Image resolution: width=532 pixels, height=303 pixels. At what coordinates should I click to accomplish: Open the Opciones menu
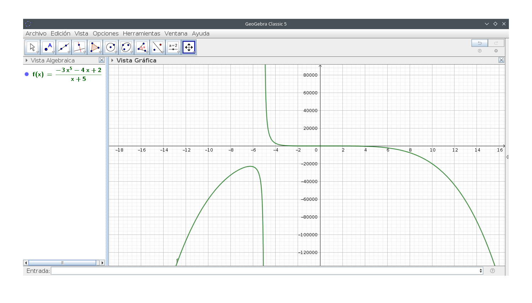pos(106,33)
